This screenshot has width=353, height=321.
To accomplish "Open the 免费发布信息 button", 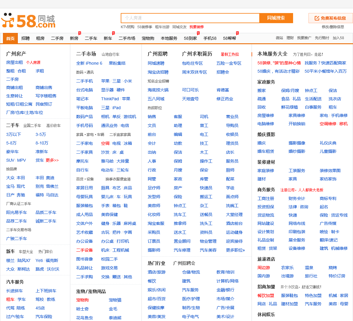I will [330, 18].
